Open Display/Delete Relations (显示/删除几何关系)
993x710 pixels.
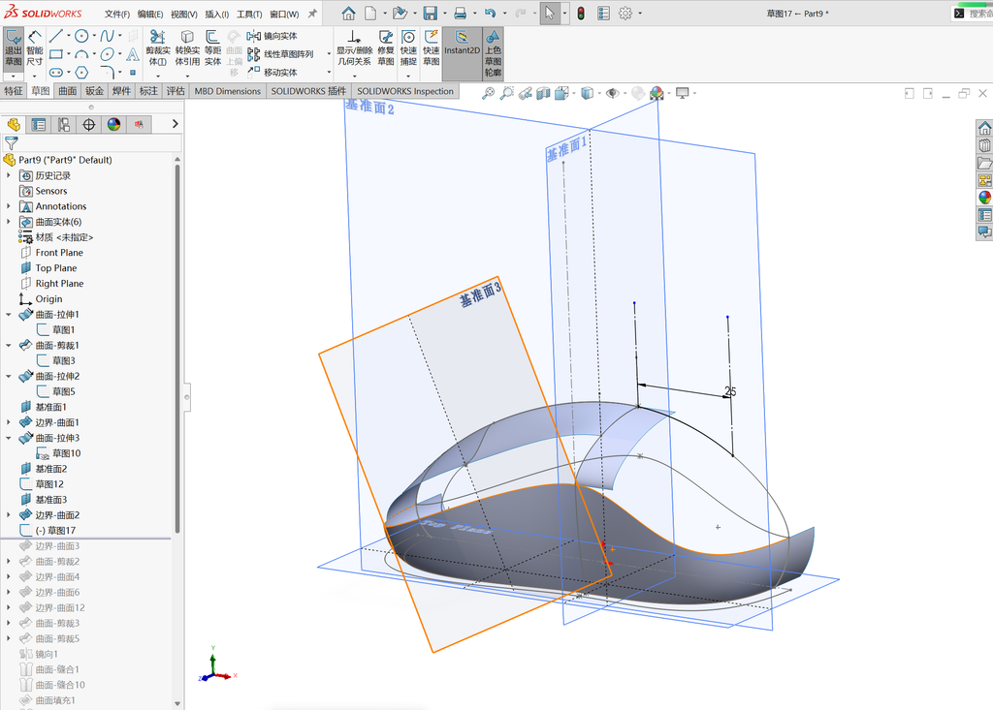pyautogui.click(x=354, y=48)
